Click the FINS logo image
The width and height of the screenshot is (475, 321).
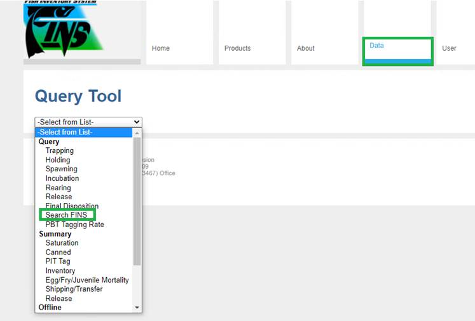point(64,30)
